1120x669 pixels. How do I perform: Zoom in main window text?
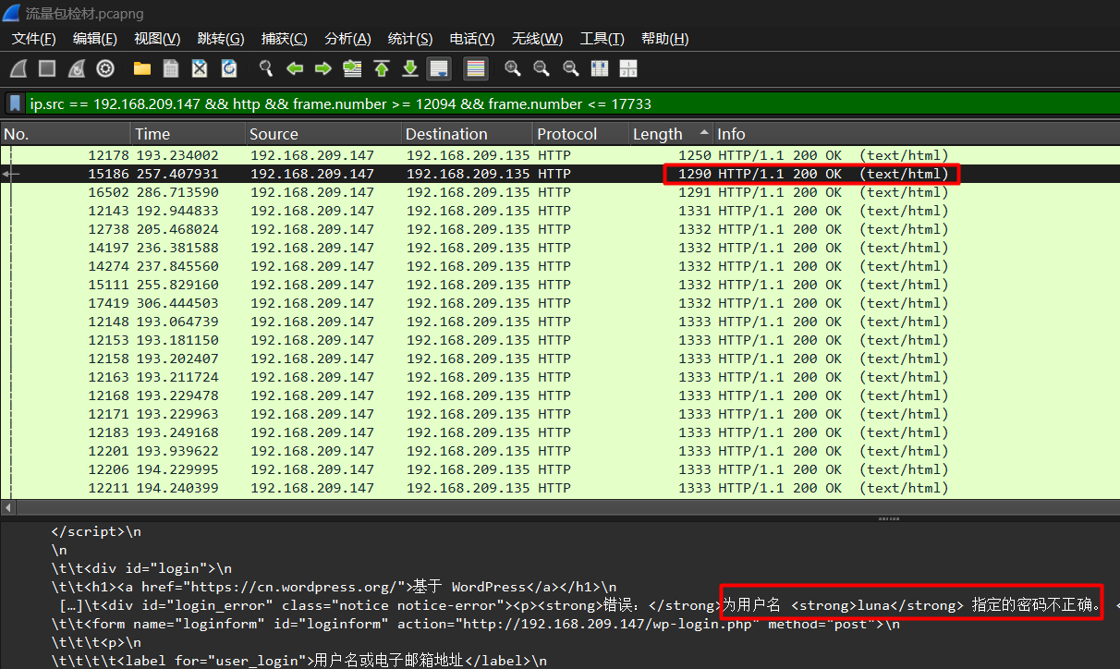[513, 68]
